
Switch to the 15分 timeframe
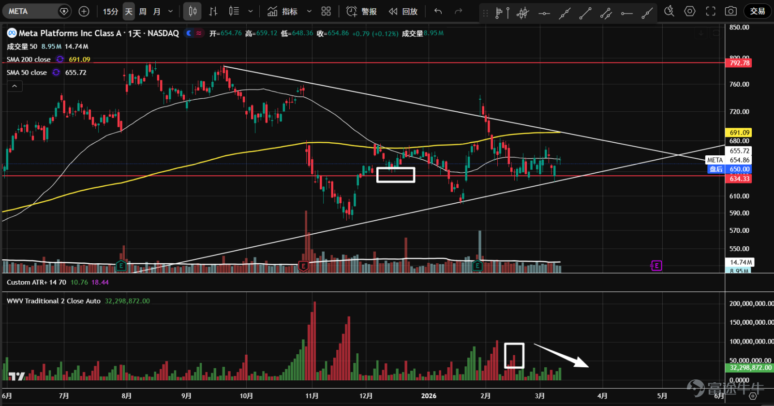pyautogui.click(x=110, y=11)
